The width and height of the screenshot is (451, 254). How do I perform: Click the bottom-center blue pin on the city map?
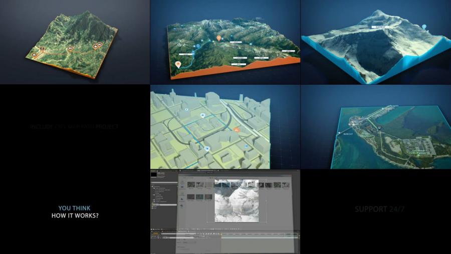[207, 149]
